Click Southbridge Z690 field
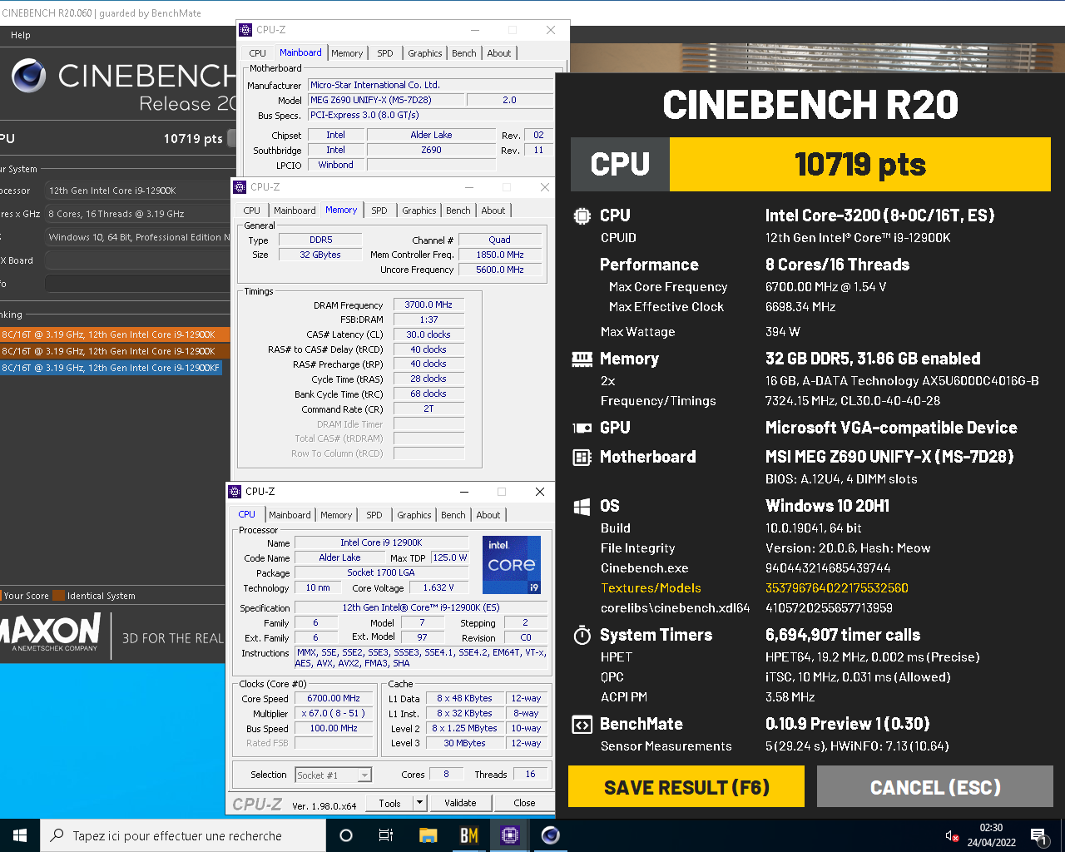The image size is (1065, 852). (431, 150)
